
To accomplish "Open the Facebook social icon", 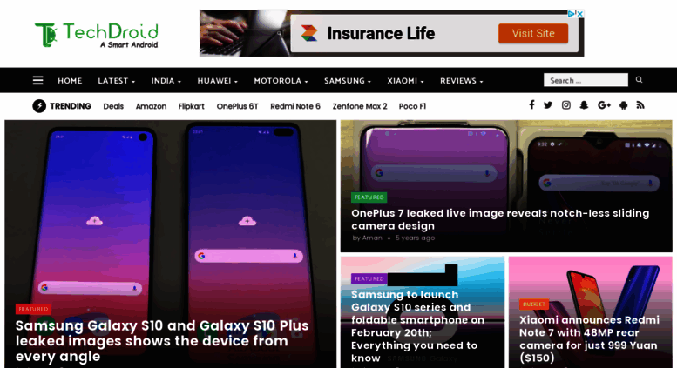I will [531, 104].
